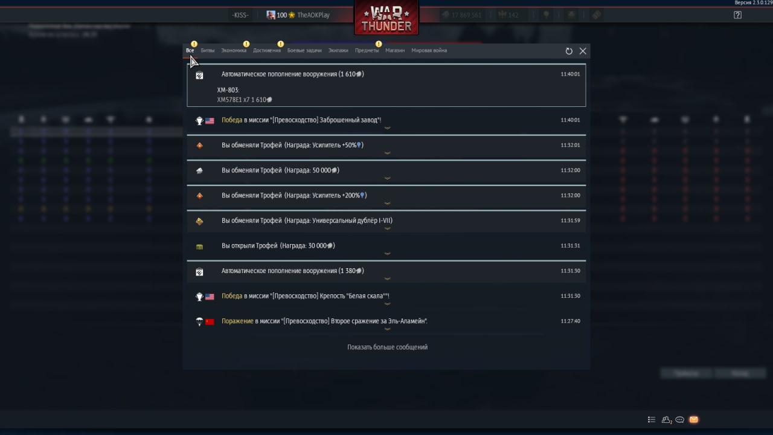Collapse the XM-803 auto-resupply message
This screenshot has width=773, height=435.
(386, 74)
